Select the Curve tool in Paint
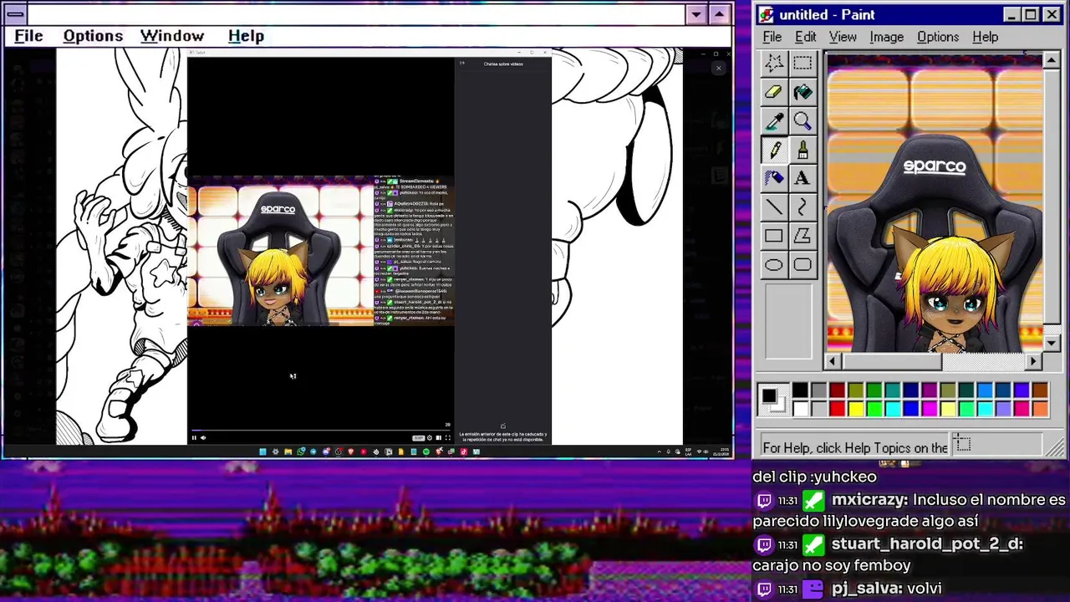1070x602 pixels. [802, 207]
